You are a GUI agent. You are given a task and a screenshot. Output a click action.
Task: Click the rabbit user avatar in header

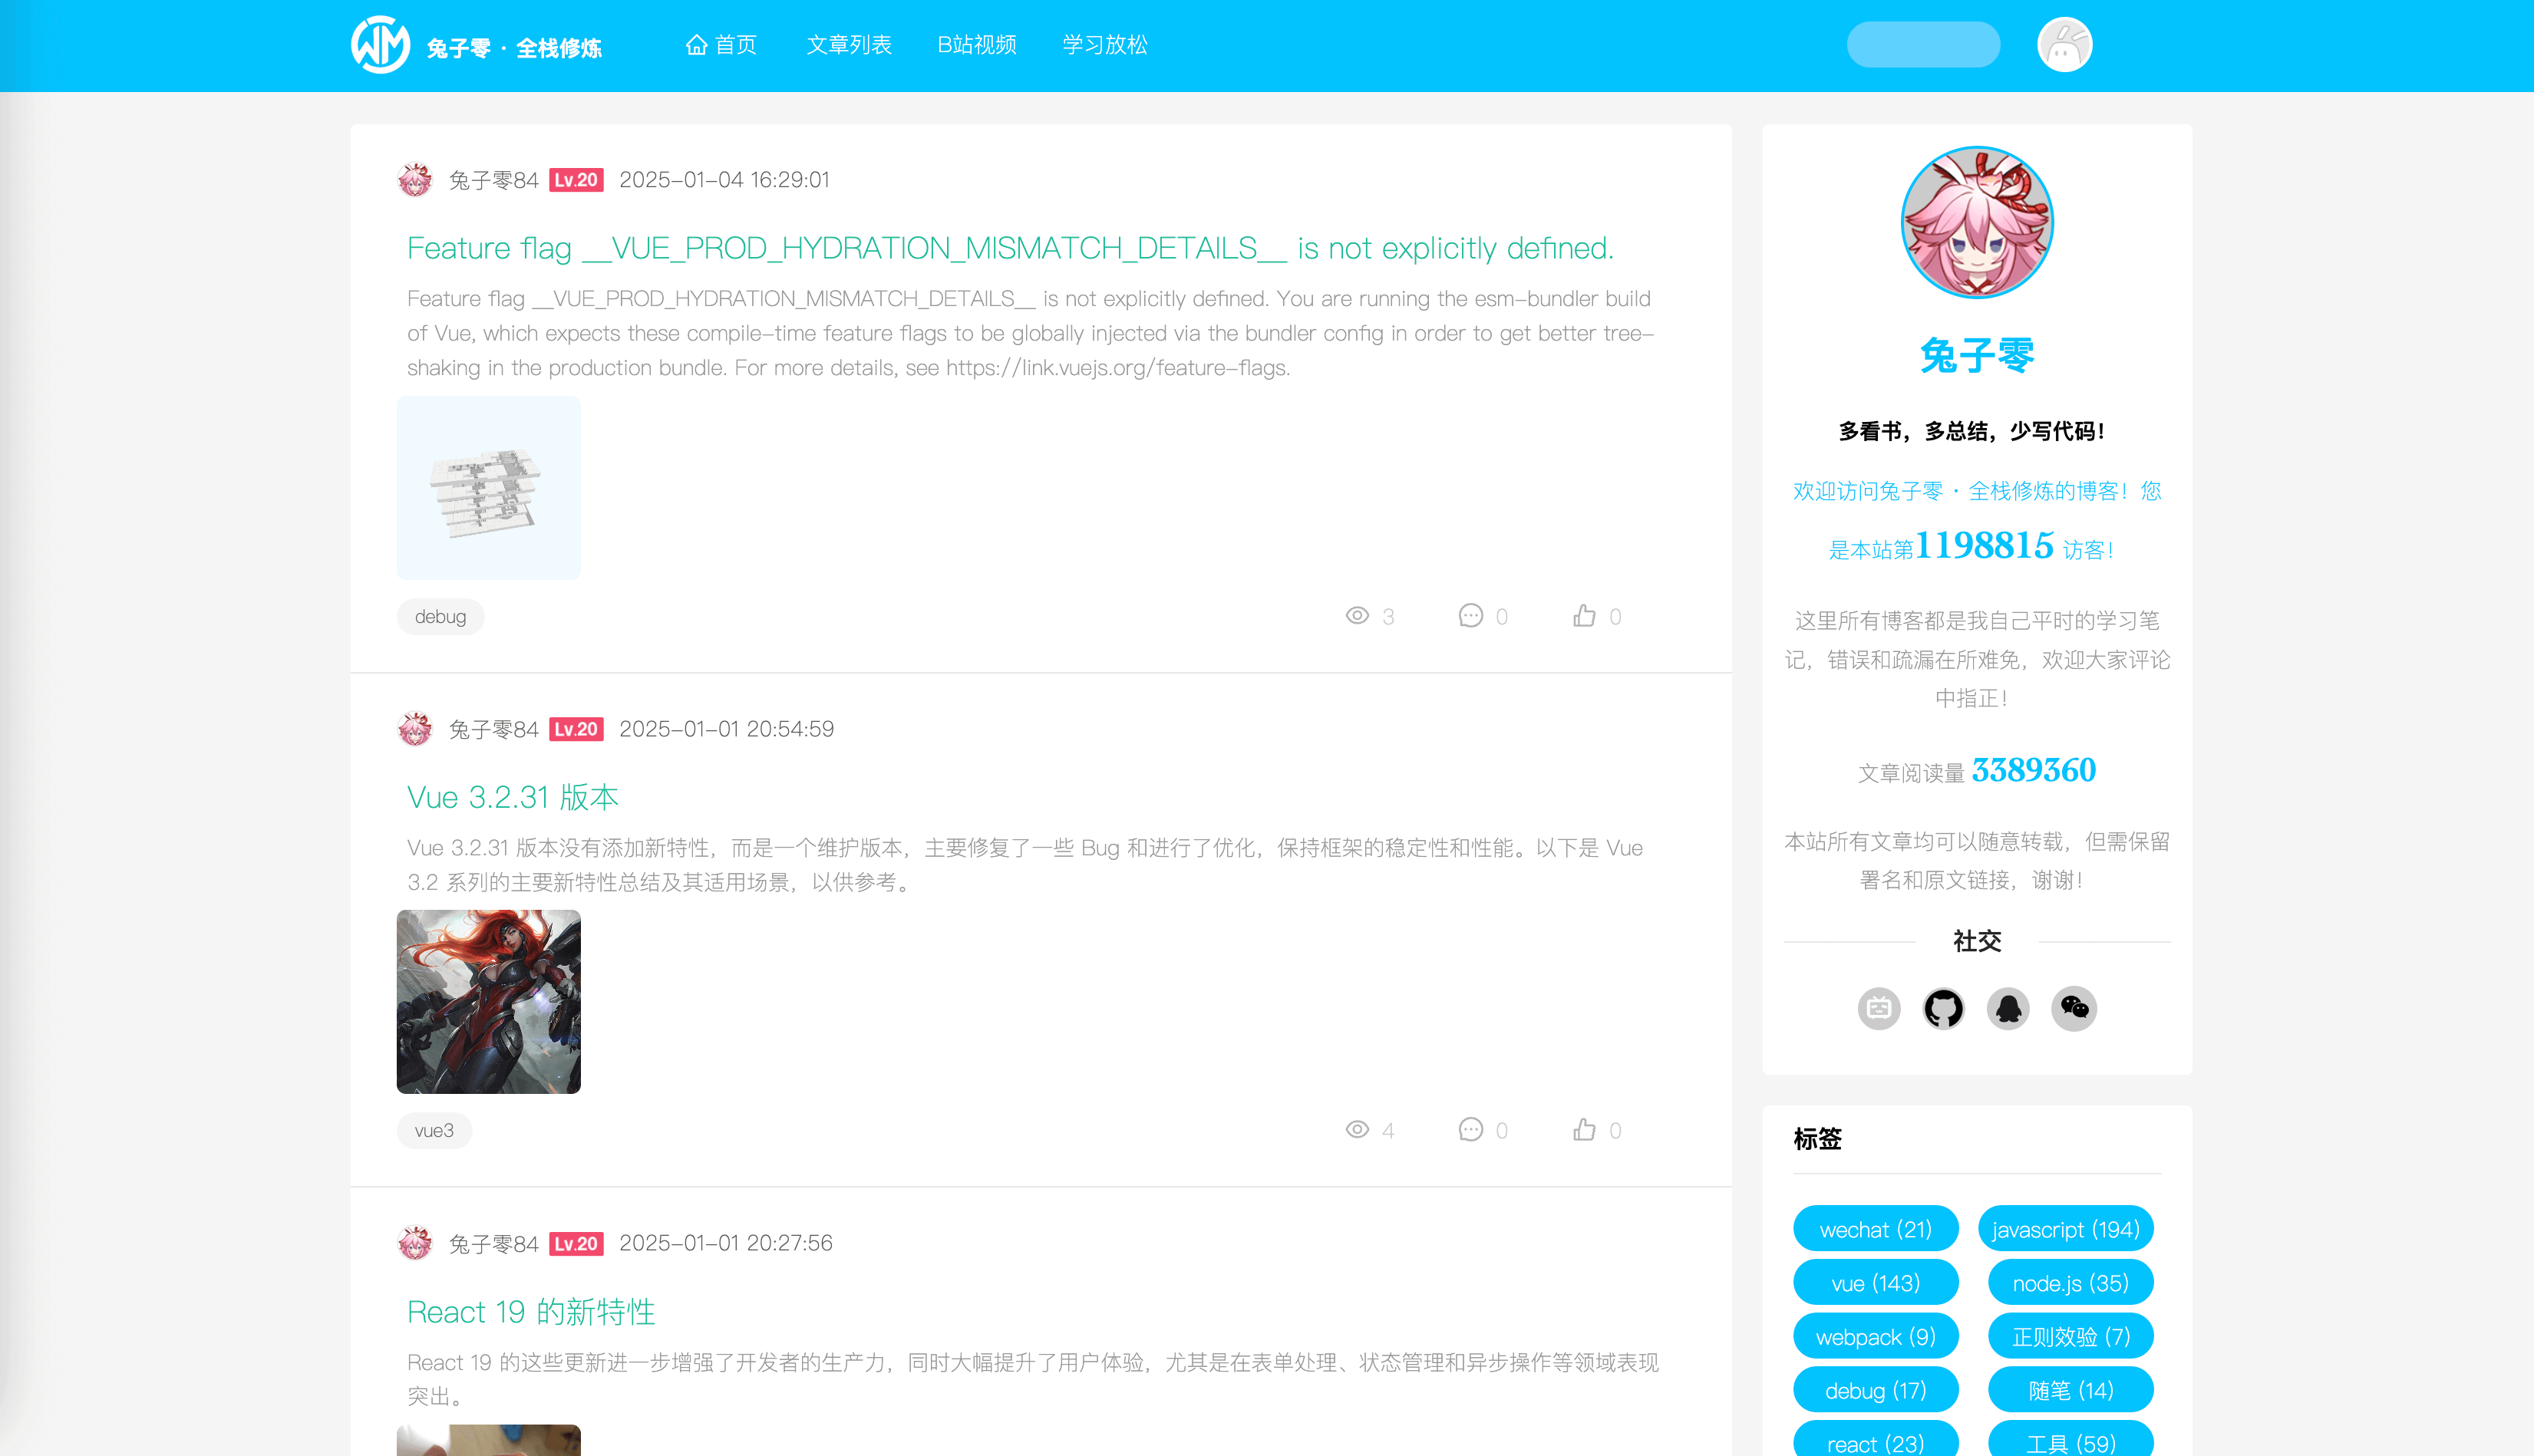pos(2064,45)
